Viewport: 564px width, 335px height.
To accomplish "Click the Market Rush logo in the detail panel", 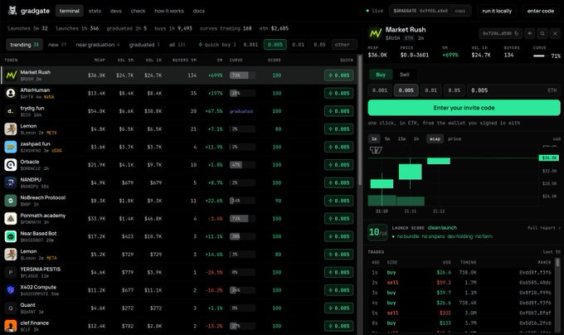I will pyautogui.click(x=375, y=33).
